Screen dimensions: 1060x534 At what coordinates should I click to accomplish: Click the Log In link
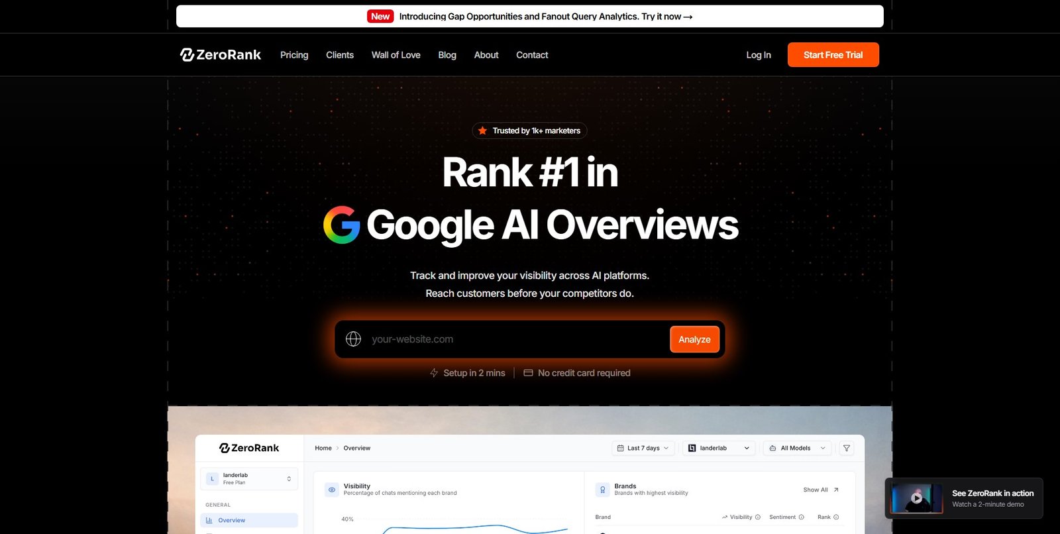point(759,55)
